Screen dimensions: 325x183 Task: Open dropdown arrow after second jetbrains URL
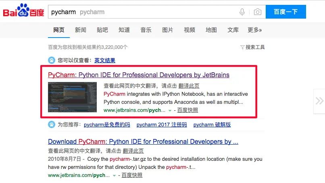click(x=114, y=175)
